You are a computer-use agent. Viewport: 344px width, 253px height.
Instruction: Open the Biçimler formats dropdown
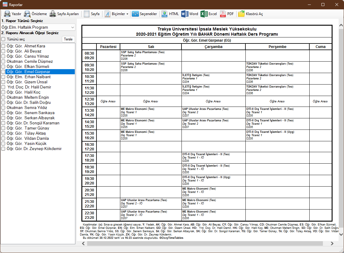coord(116,14)
